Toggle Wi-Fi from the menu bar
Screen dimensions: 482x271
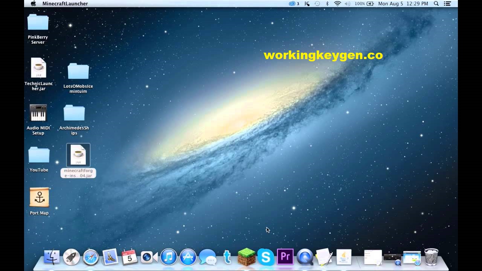pyautogui.click(x=337, y=3)
